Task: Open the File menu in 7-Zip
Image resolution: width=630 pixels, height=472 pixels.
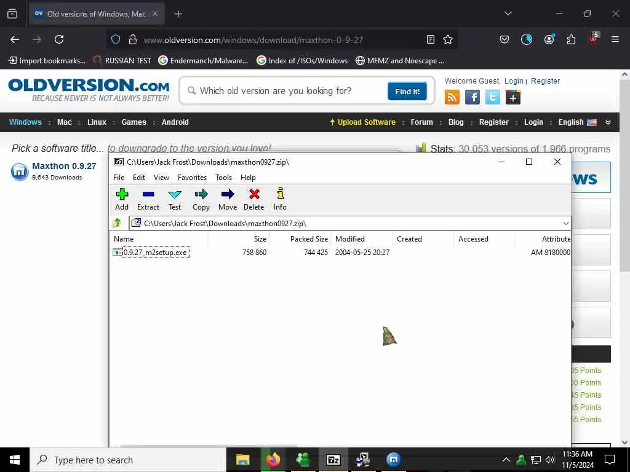Action: pos(119,178)
